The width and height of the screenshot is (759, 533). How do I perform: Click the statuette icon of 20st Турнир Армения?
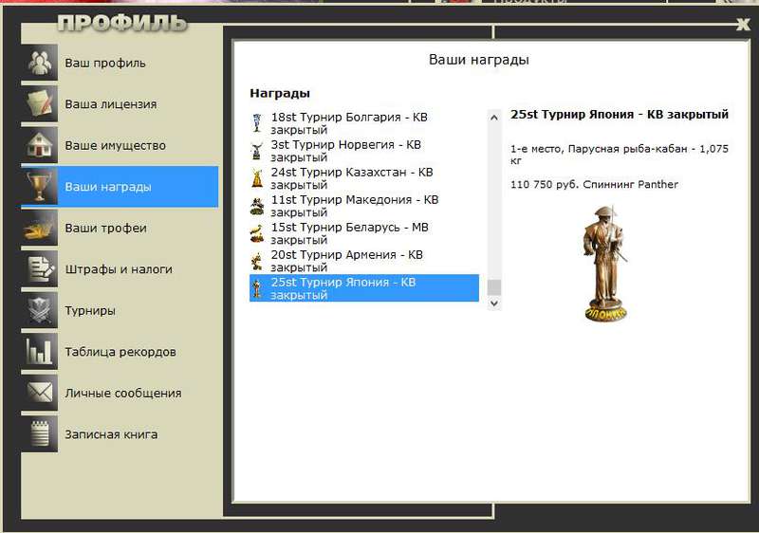coord(257,261)
